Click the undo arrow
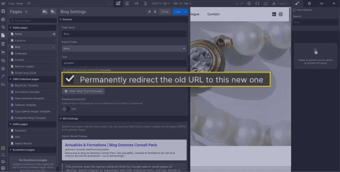The width and height of the screenshot is (340, 172). click(x=237, y=3)
